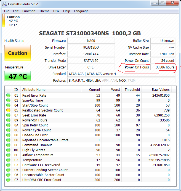Open the Function menu
The height and width of the screenshot is (191, 181).
point(29,11)
